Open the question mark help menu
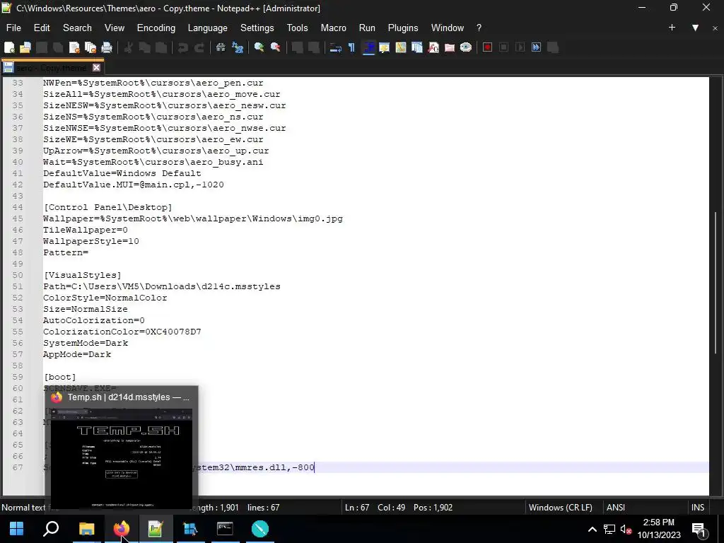Viewport: 724px width, 543px height. tap(479, 28)
